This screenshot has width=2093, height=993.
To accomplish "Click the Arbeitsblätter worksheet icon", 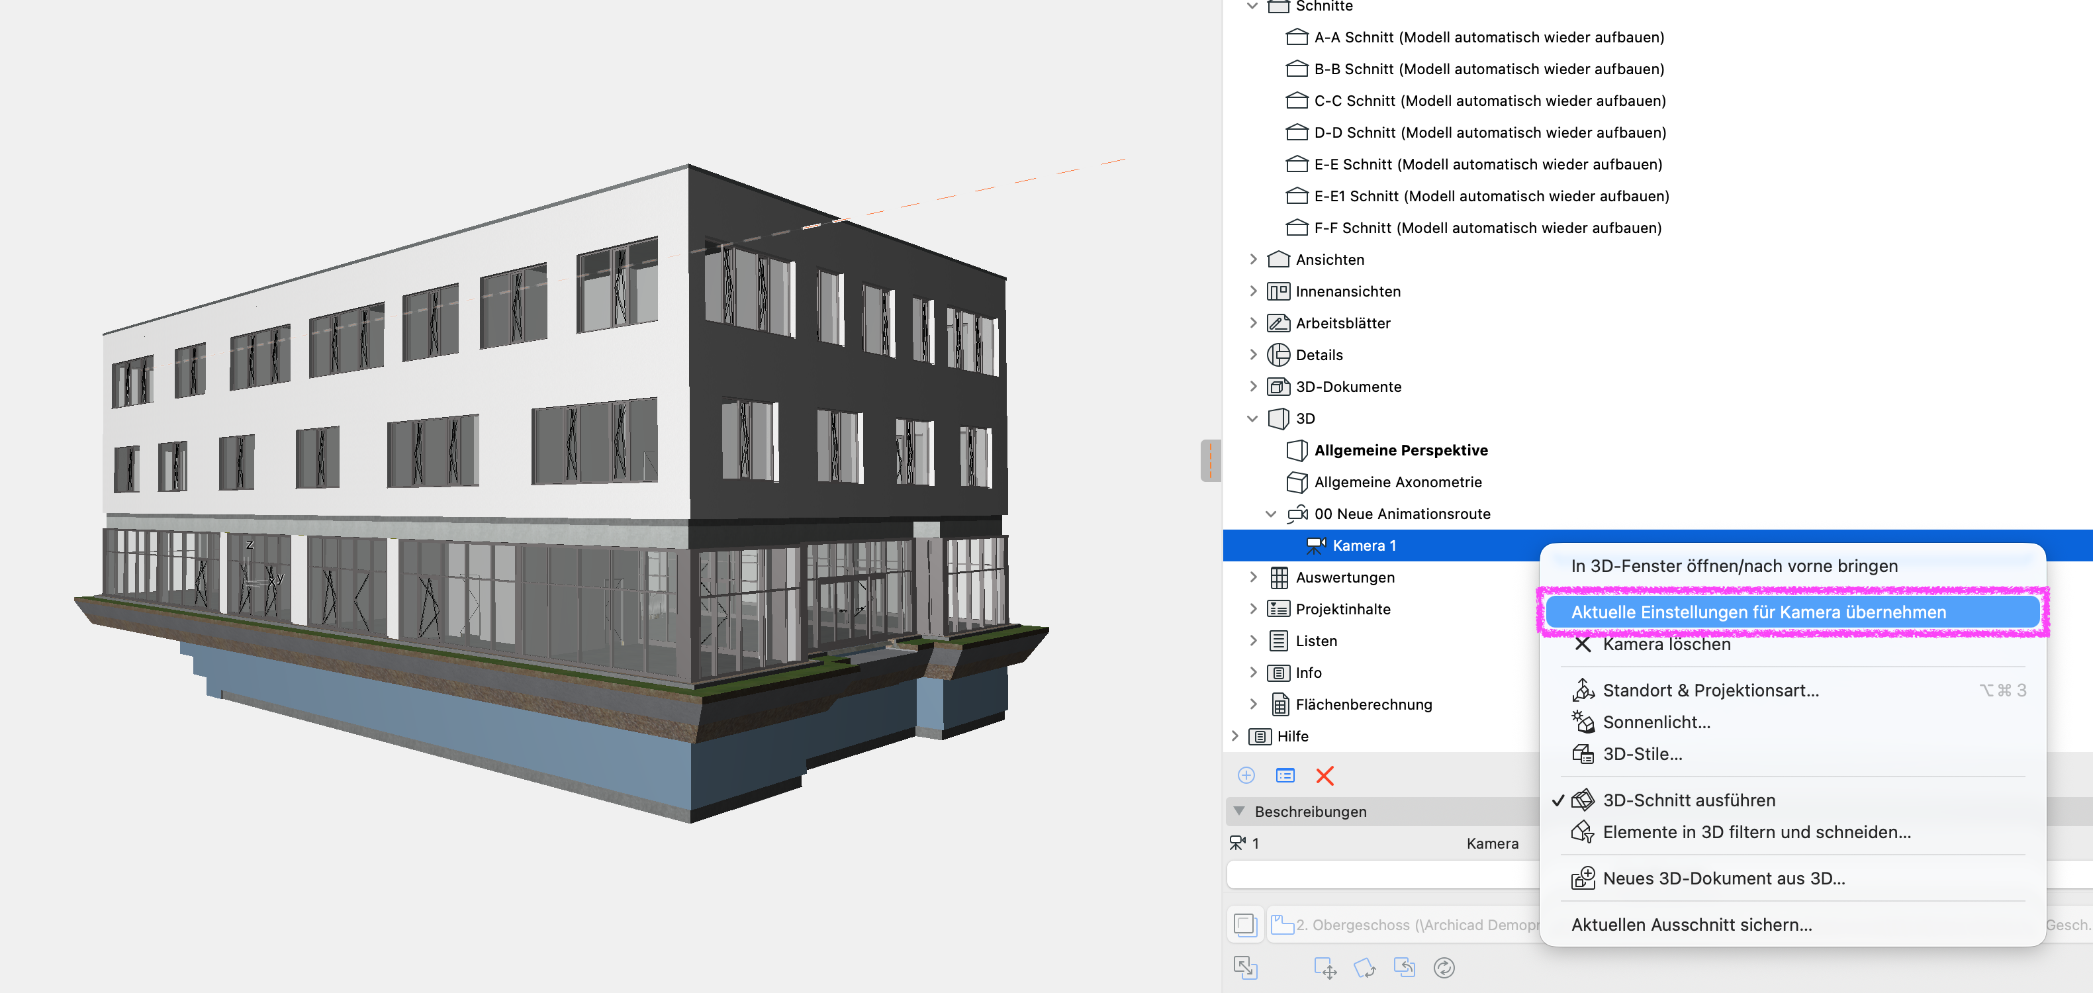I will click(x=1278, y=322).
